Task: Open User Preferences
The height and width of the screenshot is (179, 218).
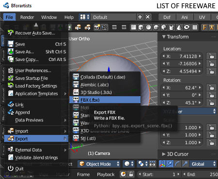Action: click(x=37, y=71)
